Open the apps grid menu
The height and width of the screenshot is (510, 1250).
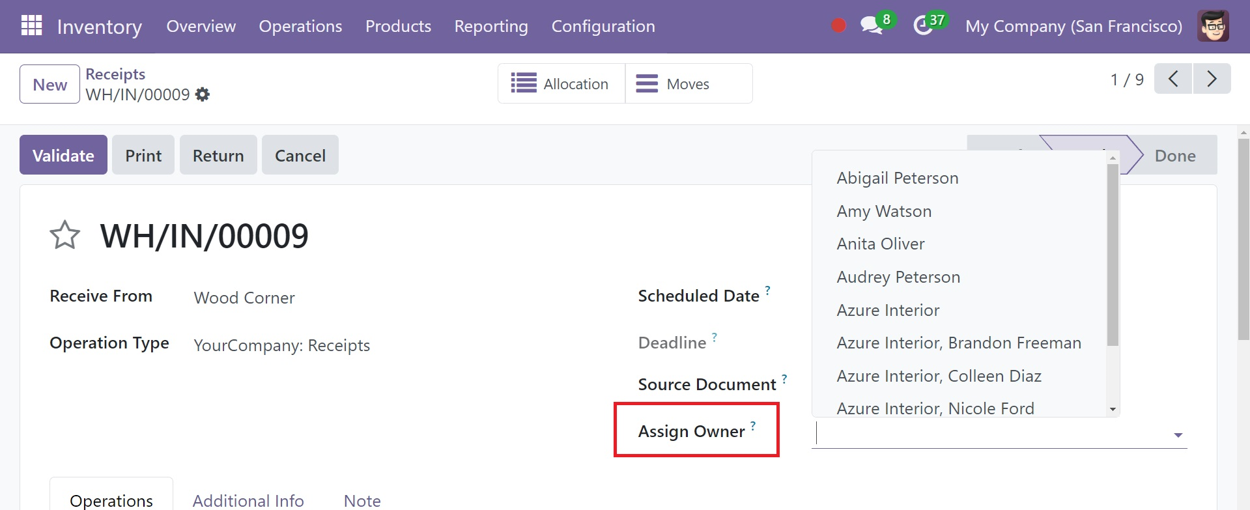coord(31,25)
